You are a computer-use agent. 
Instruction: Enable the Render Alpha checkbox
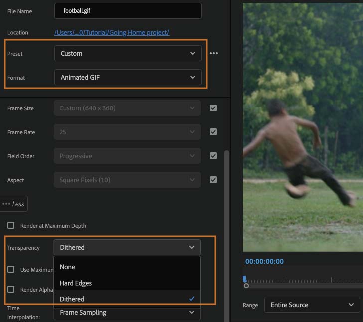(x=11, y=289)
